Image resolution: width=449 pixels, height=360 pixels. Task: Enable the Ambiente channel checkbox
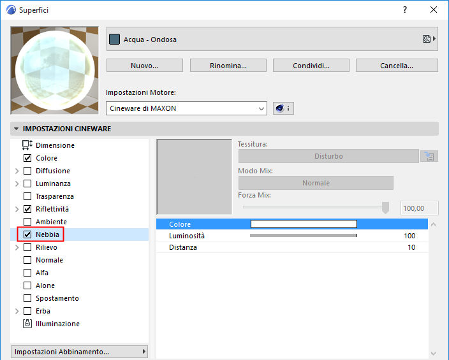[x=27, y=222]
